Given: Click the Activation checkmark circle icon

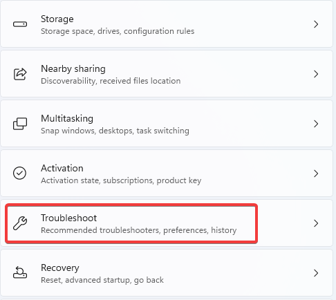Looking at the screenshot, I should tap(20, 173).
